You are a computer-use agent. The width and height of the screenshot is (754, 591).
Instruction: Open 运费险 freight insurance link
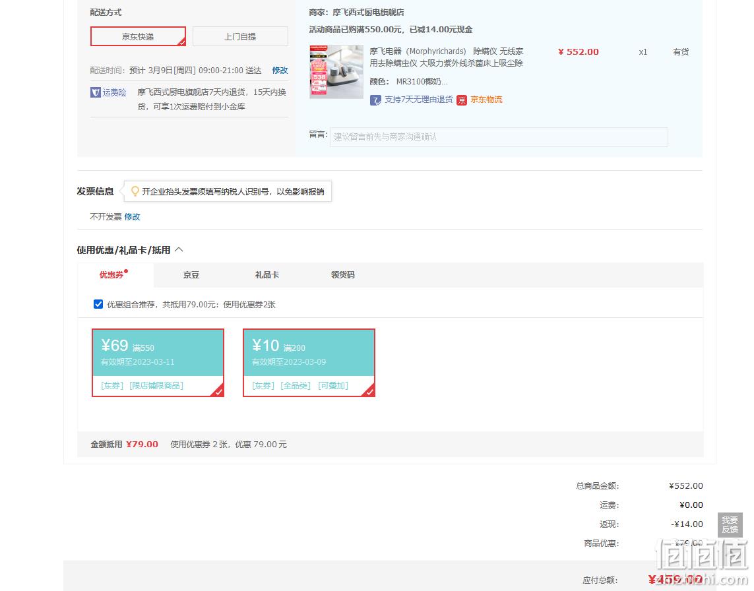pos(114,92)
